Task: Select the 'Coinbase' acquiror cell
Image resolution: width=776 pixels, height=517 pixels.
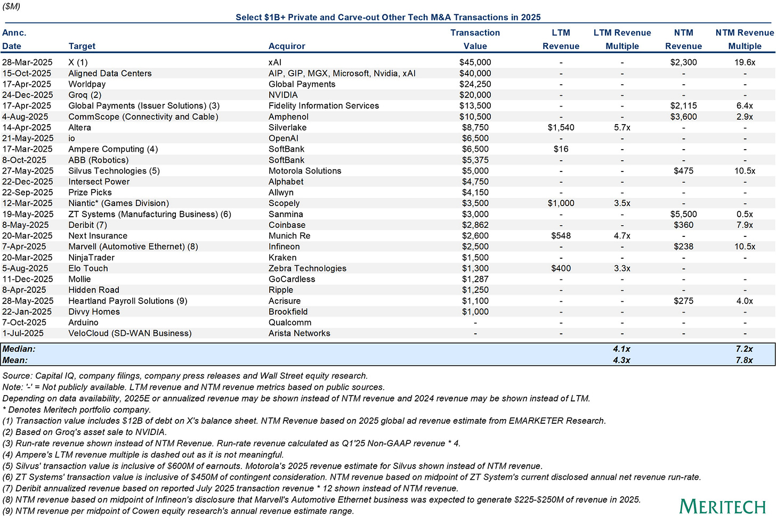Action: pos(287,225)
